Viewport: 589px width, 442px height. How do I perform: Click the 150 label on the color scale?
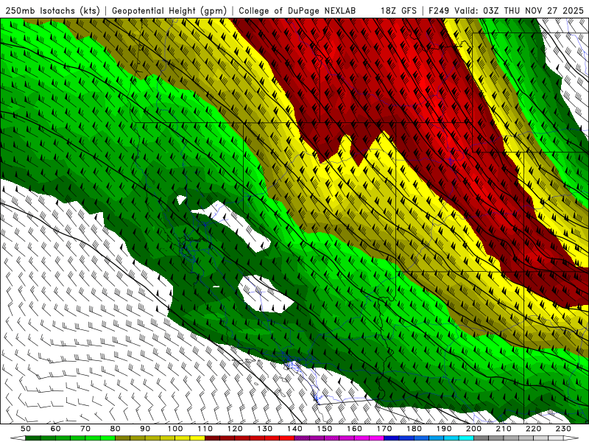point(325,429)
